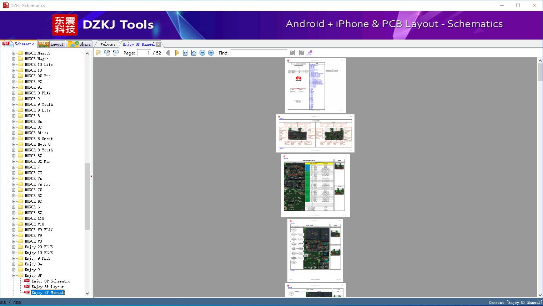Select the HONOR 6X folder
543x306 pixels.
(33, 196)
